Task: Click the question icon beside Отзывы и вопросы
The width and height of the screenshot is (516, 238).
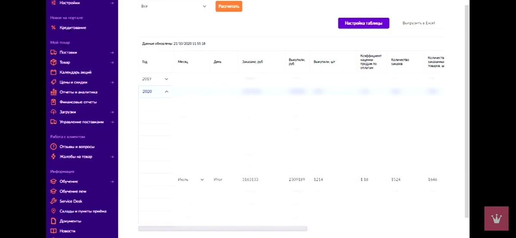Action: [53, 146]
